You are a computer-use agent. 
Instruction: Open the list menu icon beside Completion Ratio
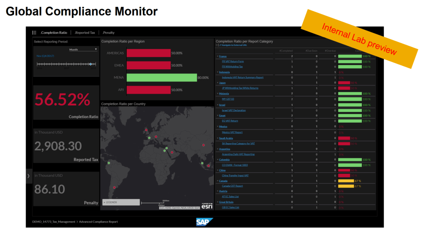click(34, 32)
